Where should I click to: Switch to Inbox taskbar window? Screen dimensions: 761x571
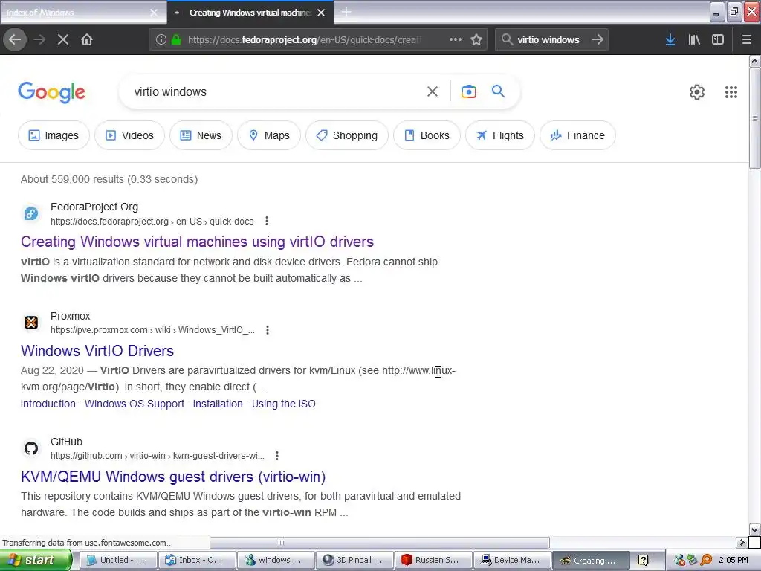pos(197,560)
